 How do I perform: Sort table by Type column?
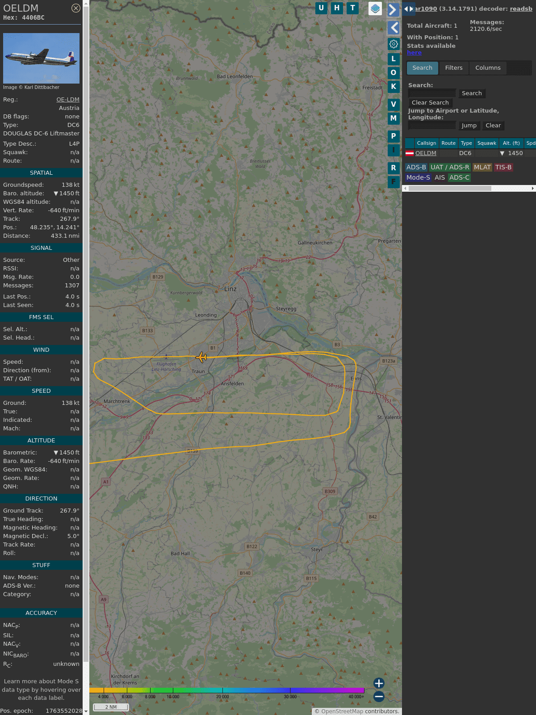coord(466,143)
